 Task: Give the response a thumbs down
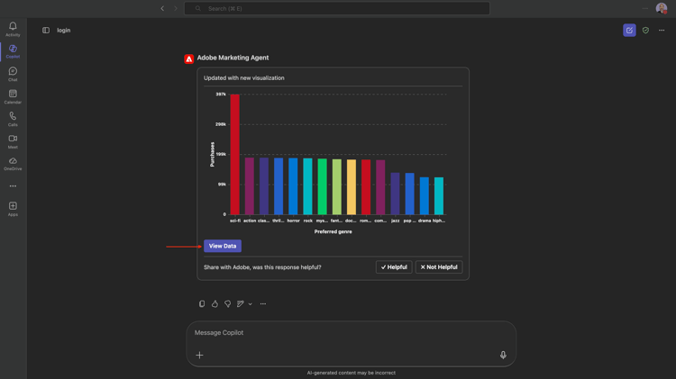[x=228, y=303]
